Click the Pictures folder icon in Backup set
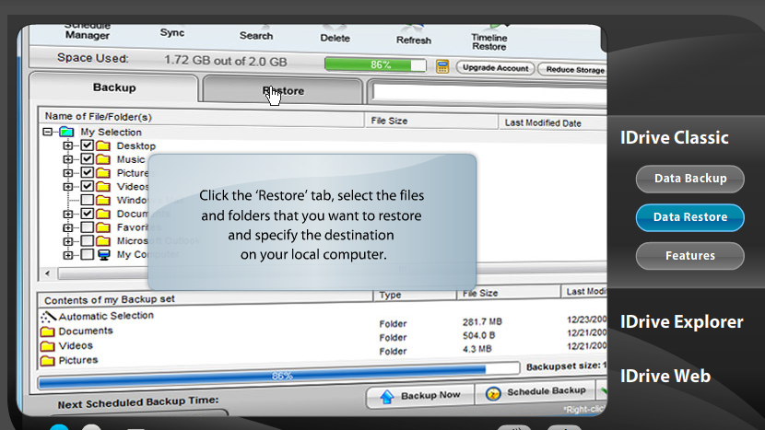 pos(47,361)
